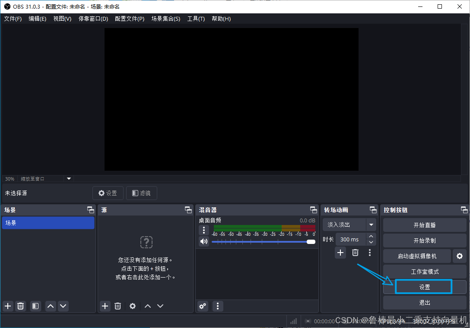
Task: Open the 停靠窗口(D) menu
Action: [93, 19]
